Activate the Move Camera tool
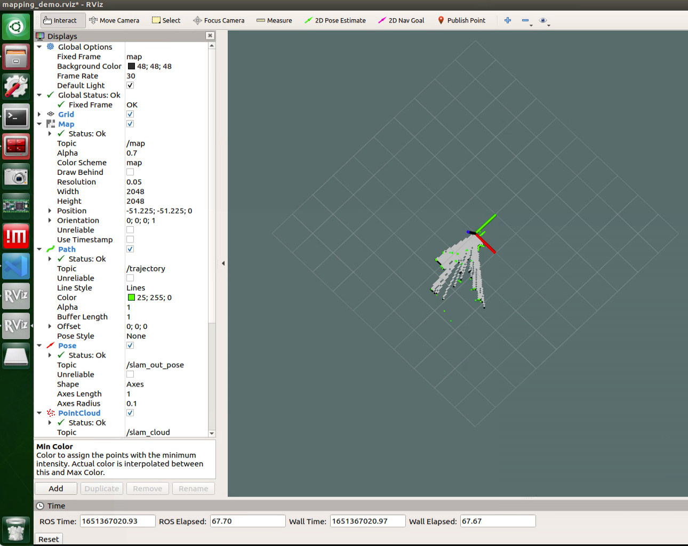 point(114,20)
